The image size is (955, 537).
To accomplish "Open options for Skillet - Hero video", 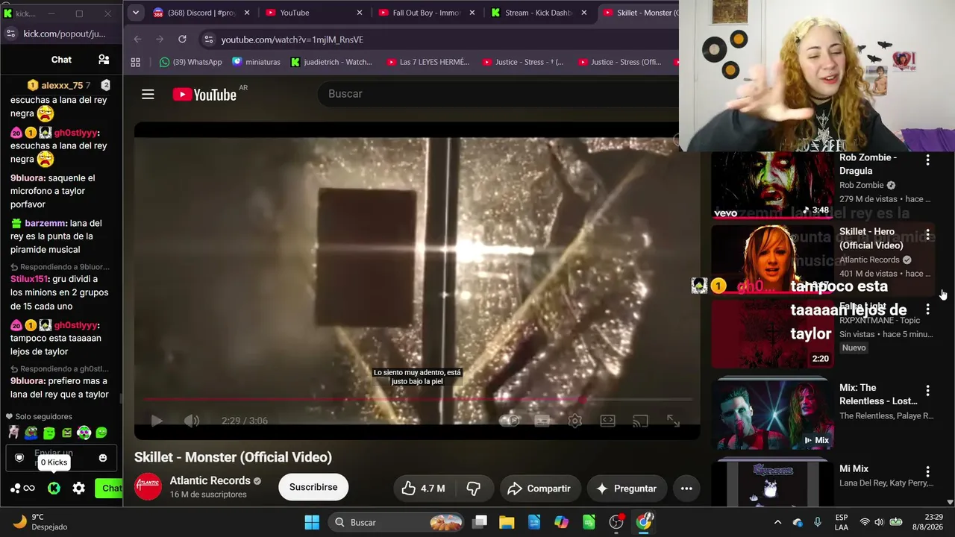I will click(x=927, y=234).
